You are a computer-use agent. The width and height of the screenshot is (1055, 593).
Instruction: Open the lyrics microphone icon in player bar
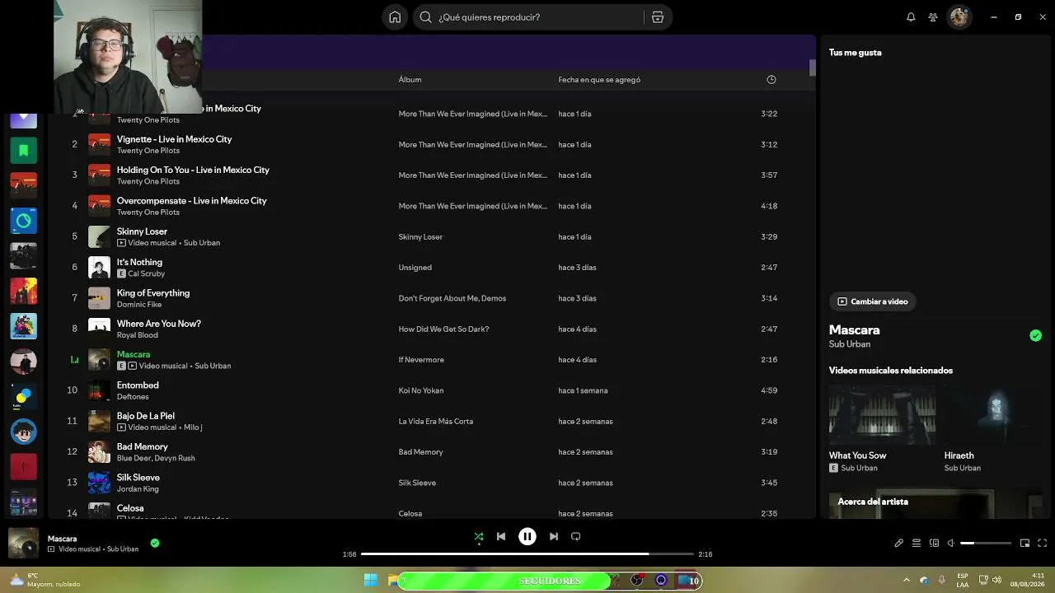click(x=899, y=544)
